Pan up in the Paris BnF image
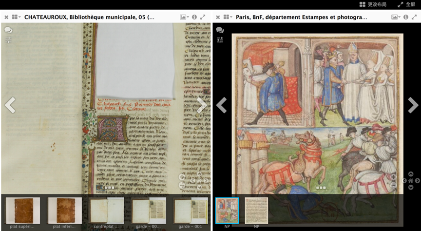 coord(411,174)
